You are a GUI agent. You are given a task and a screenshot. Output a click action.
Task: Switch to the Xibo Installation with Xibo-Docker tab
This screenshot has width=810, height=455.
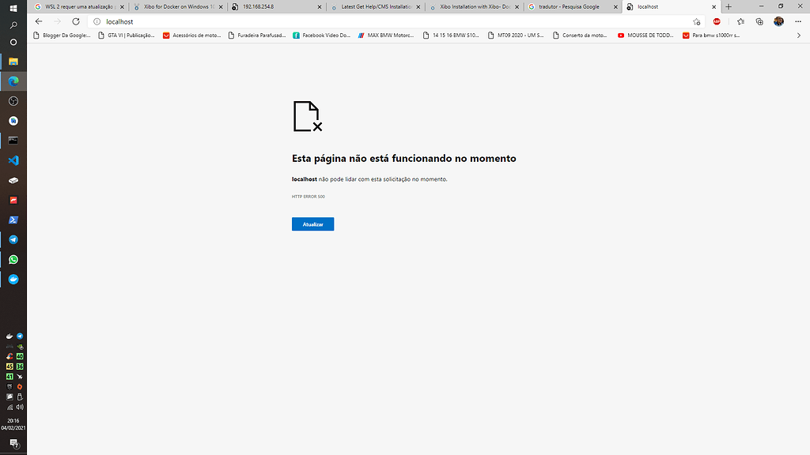pos(473,6)
